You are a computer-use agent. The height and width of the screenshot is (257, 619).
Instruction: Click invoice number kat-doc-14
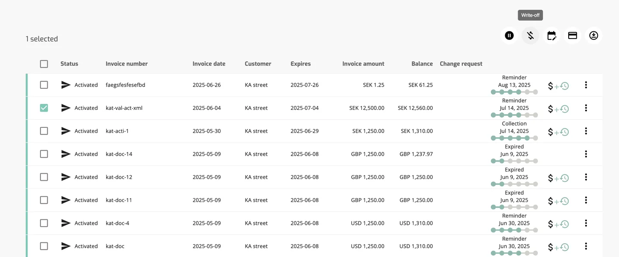coord(119,154)
